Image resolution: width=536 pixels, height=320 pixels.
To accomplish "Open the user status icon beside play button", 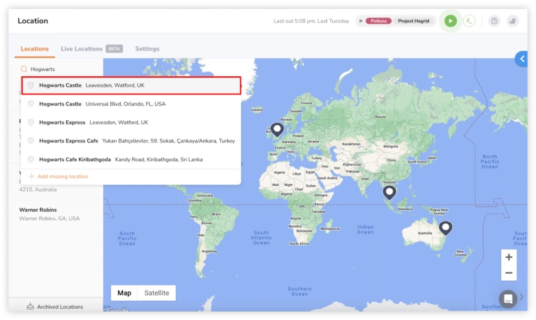I will point(469,21).
